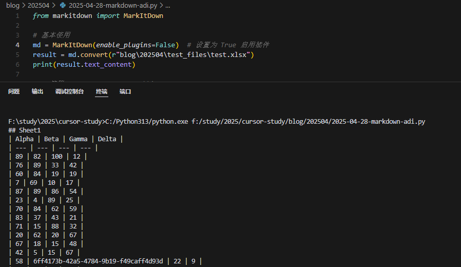This screenshot has height=267, width=461.
Task: Click line number 4 in the gutter
Action: click(17, 45)
